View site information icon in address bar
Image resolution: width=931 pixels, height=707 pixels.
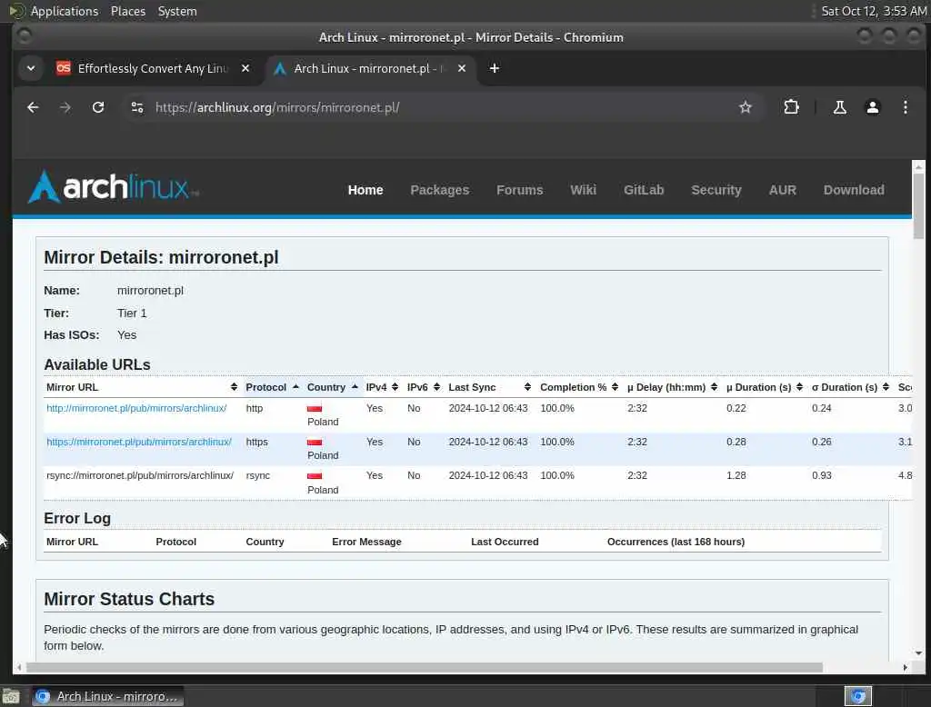tap(137, 107)
